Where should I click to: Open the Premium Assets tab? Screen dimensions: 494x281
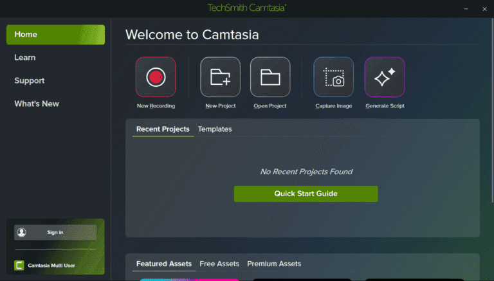click(x=274, y=264)
